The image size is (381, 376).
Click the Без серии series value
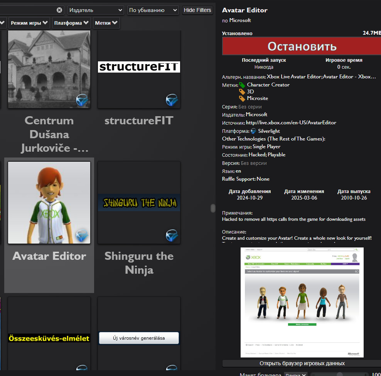click(250, 107)
